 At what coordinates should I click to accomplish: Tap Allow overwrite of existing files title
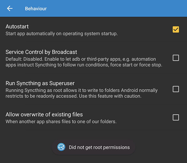(44, 114)
